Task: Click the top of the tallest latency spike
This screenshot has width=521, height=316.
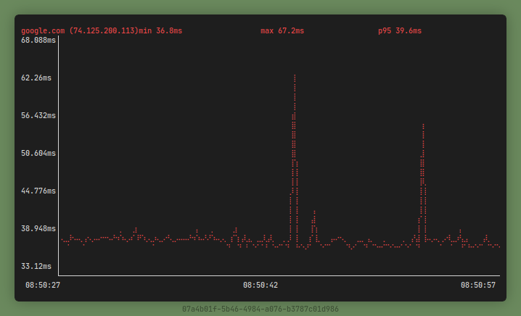Action: 295,76
